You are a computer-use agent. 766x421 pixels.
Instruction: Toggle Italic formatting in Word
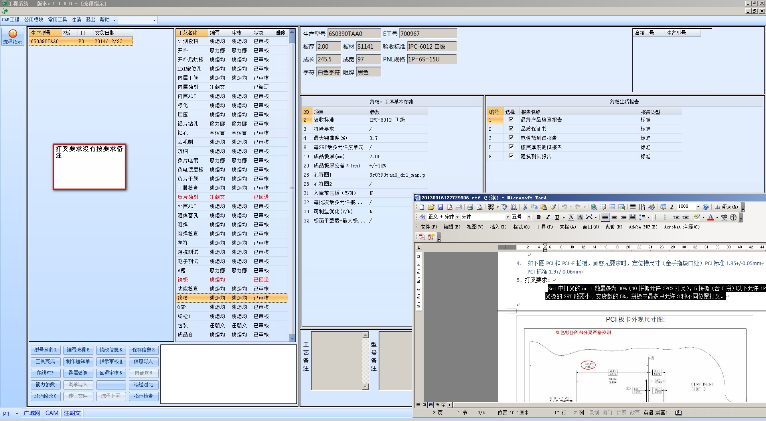coord(548,217)
